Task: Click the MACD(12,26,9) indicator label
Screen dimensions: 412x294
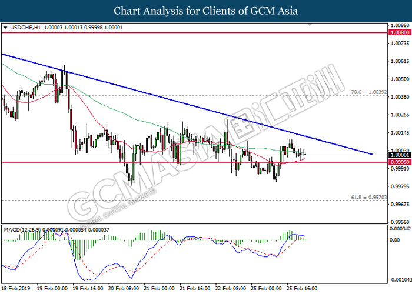Action: (x=22, y=230)
